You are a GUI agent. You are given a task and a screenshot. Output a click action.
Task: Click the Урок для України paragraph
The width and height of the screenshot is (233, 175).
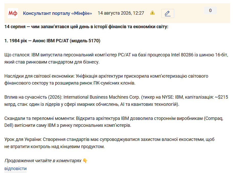(109, 143)
